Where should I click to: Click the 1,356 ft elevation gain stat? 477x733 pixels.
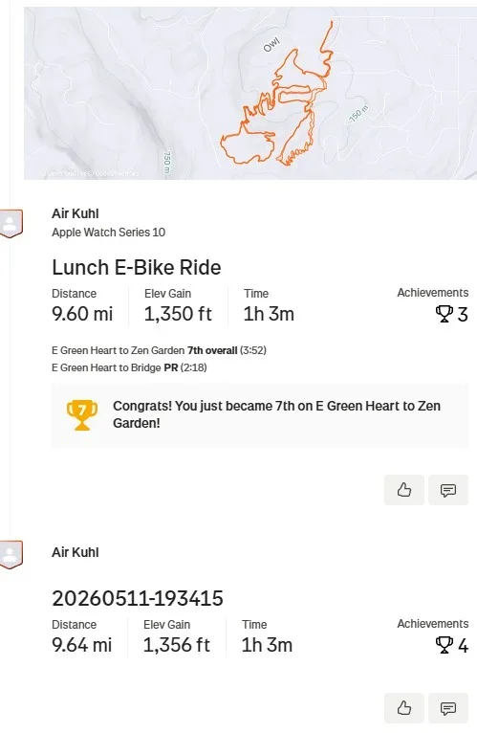[177, 645]
